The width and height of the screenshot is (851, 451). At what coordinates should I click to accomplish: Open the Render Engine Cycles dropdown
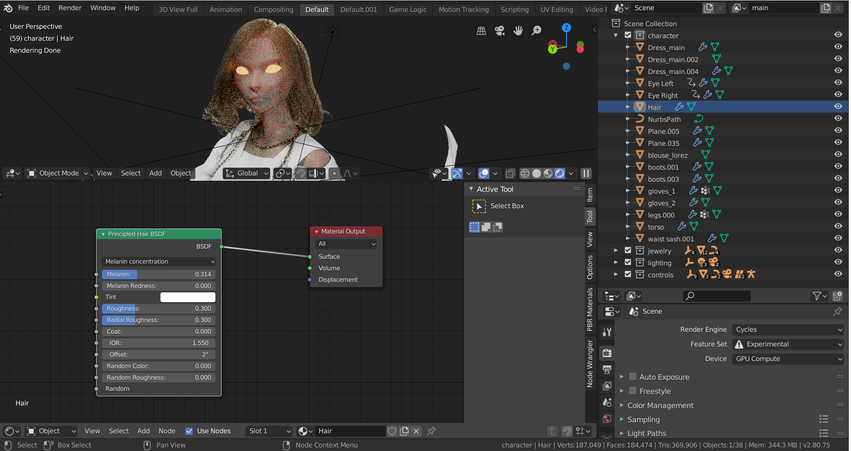(788, 330)
